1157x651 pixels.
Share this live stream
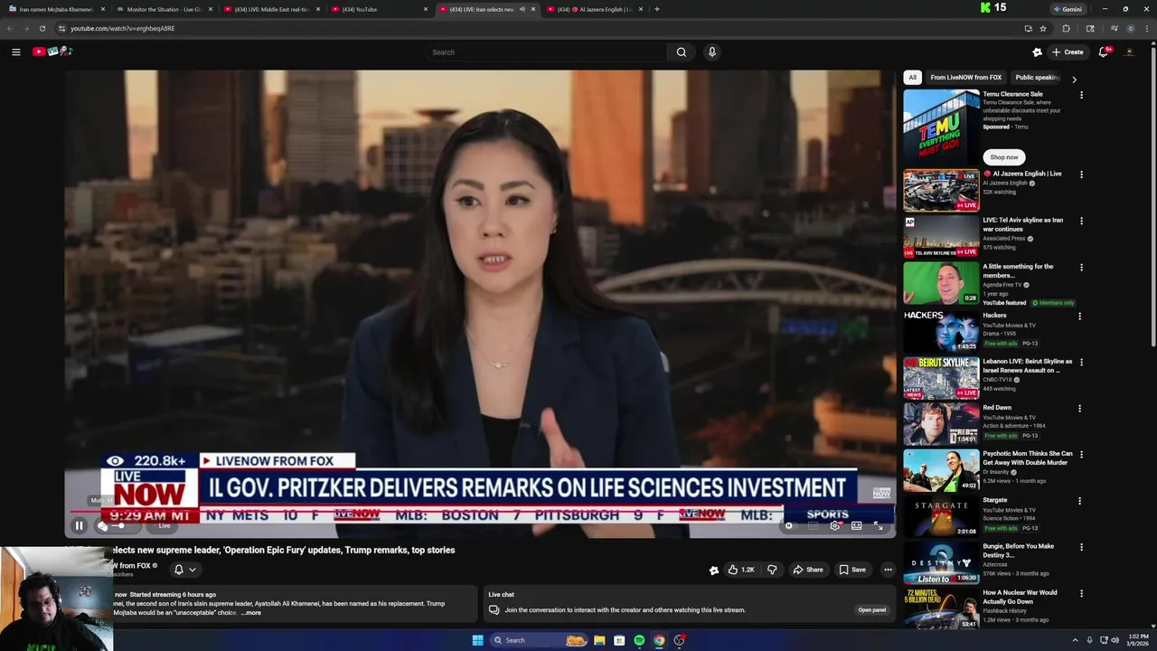tap(808, 570)
